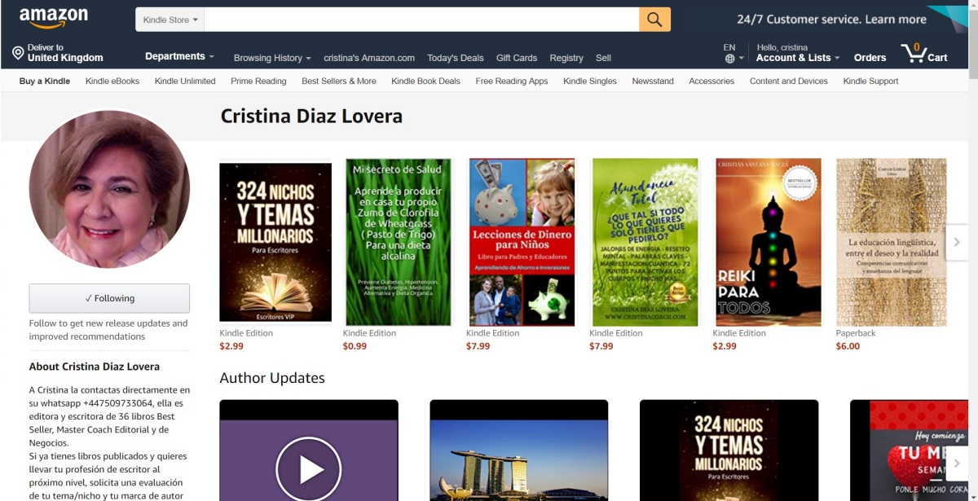Open the Abundancia Total book cover

[x=645, y=242]
